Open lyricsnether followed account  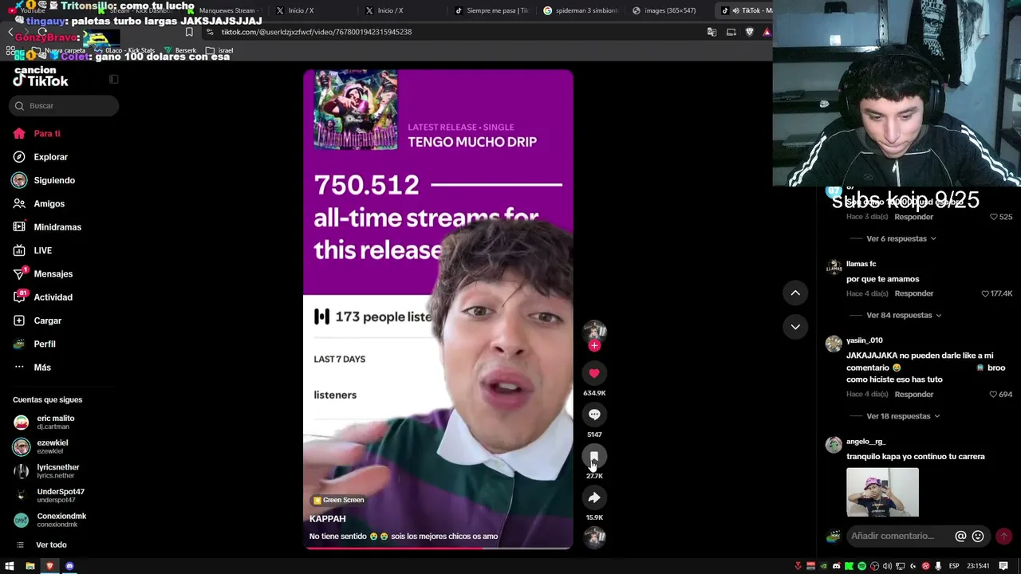pos(64,471)
